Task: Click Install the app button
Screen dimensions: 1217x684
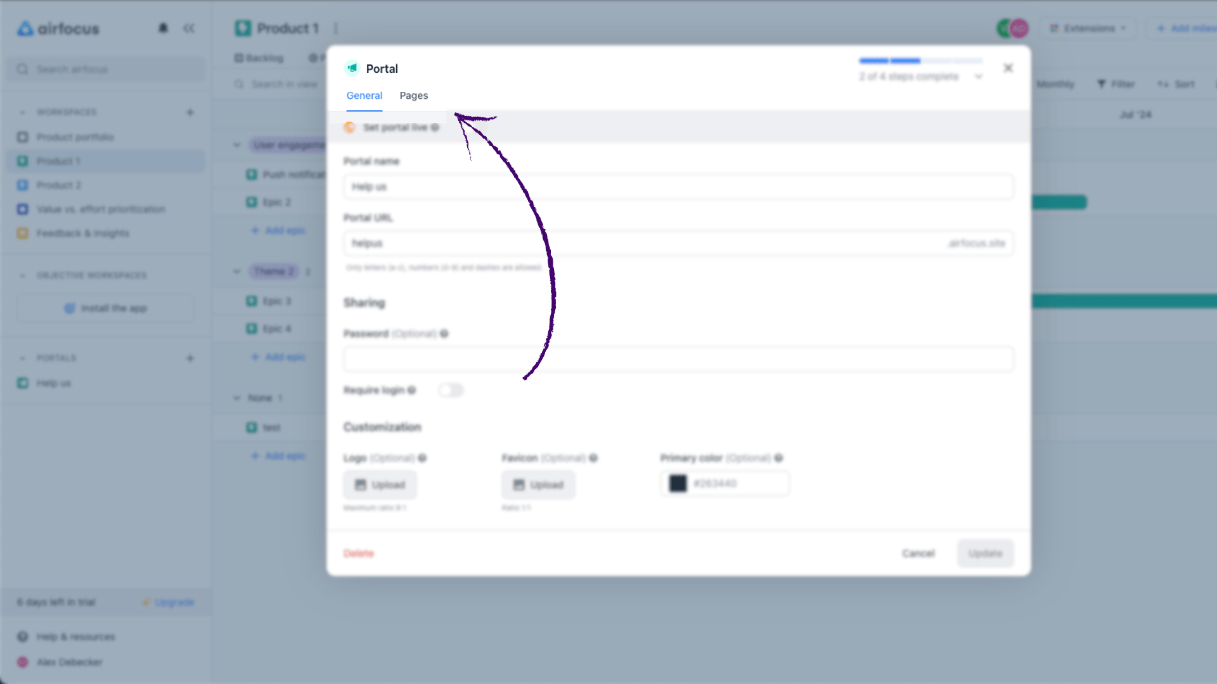Action: (106, 308)
